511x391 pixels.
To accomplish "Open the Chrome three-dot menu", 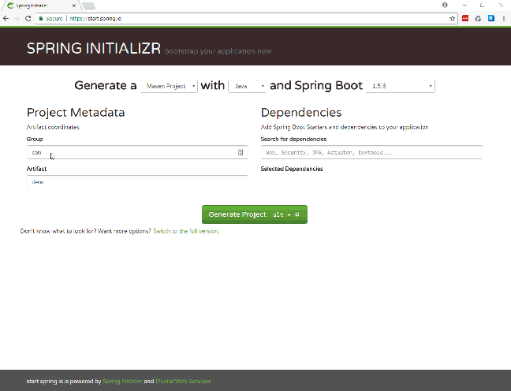I will tap(504, 19).
